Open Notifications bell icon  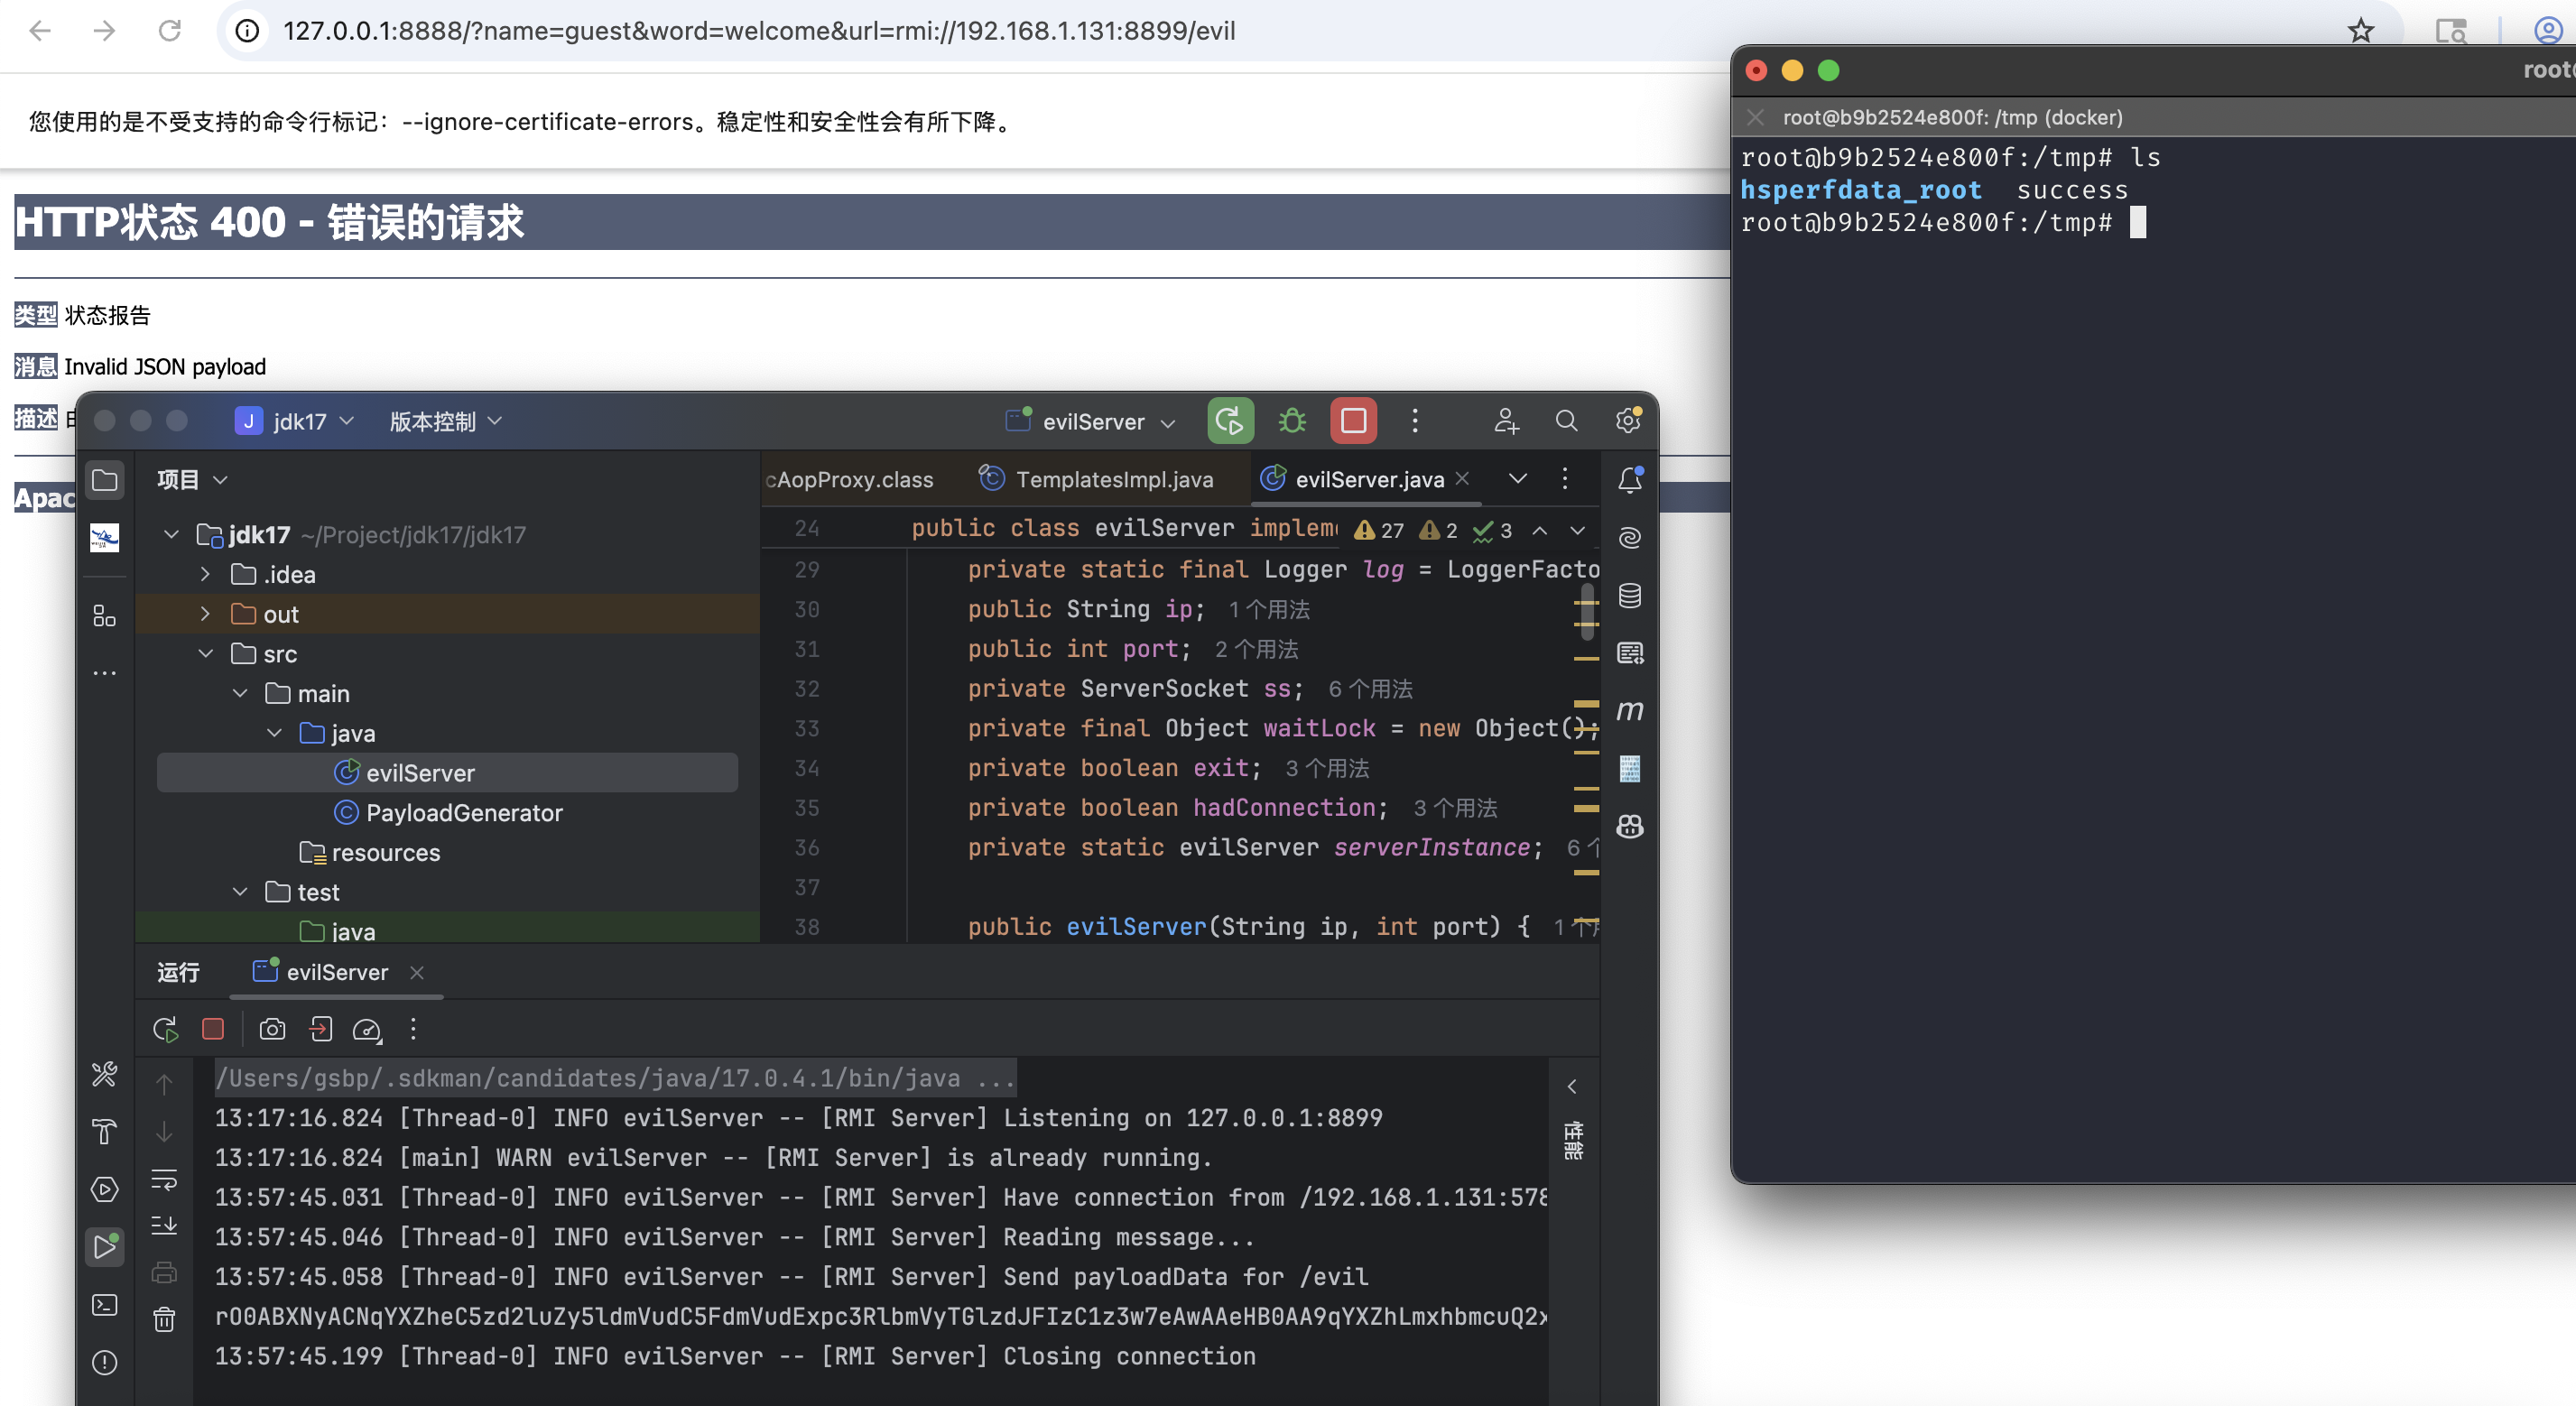pyautogui.click(x=1629, y=480)
